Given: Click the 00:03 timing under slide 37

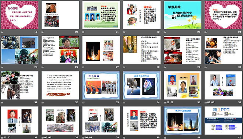Looking at the screenshot, I should point(7,138).
